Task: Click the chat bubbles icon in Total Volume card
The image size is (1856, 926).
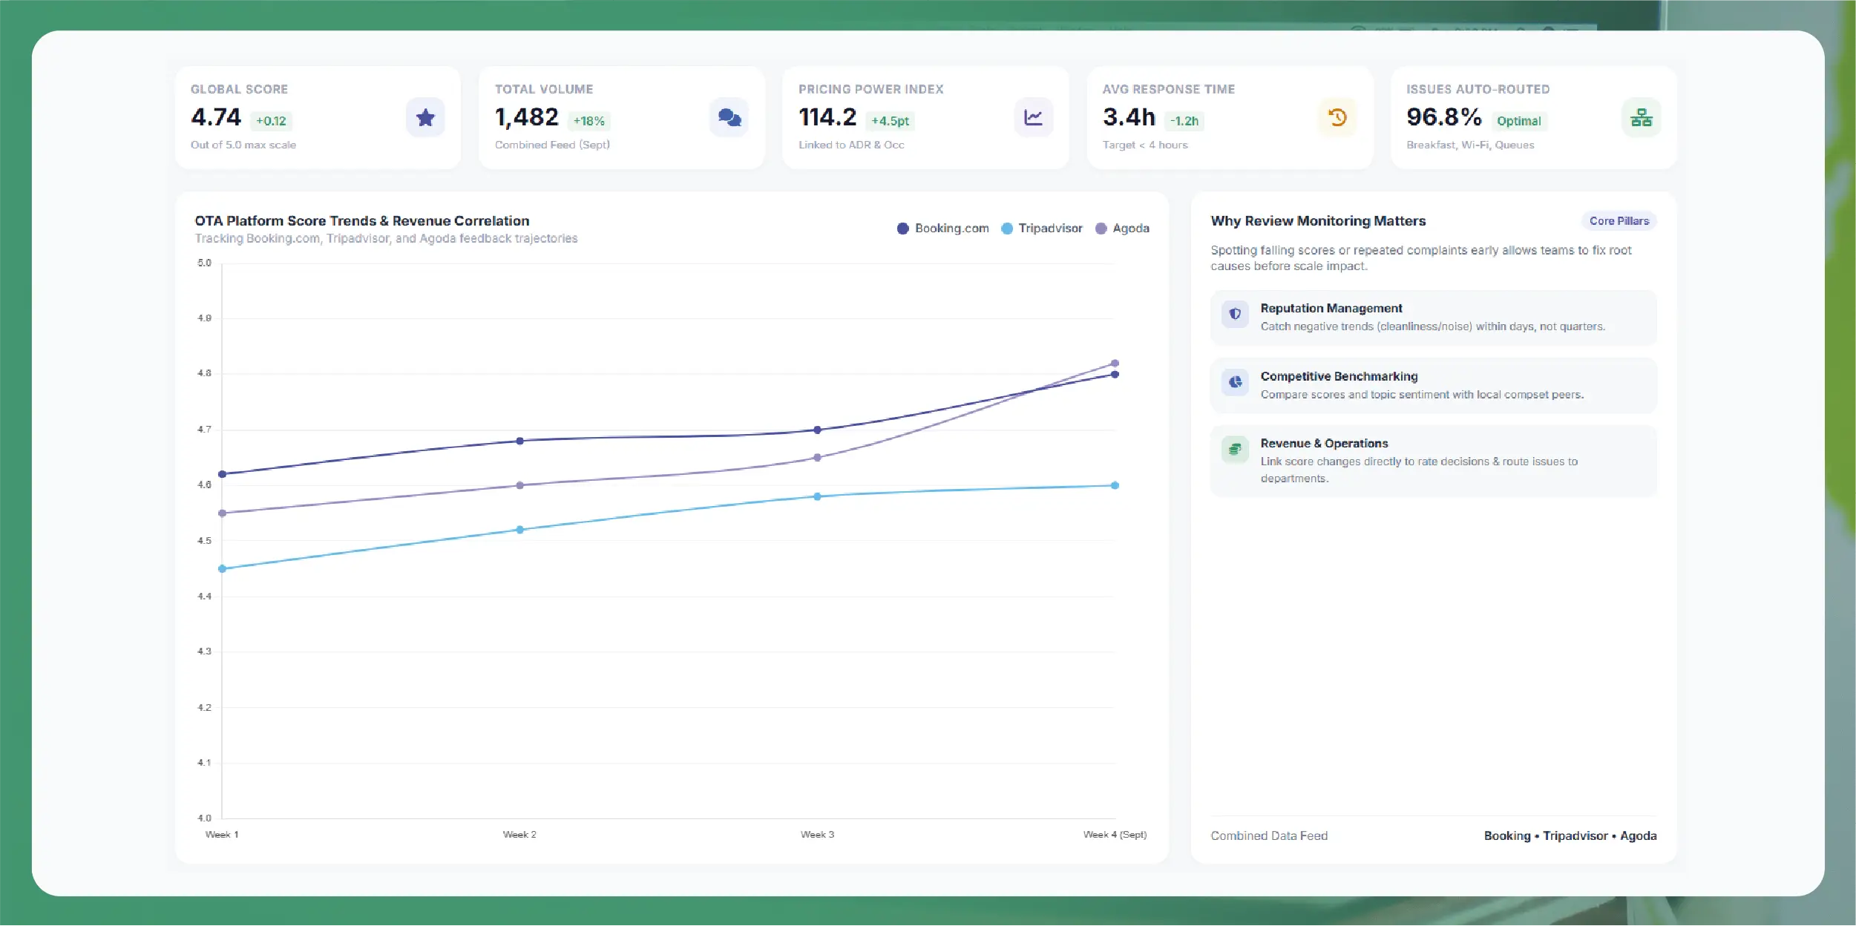Action: pos(729,117)
